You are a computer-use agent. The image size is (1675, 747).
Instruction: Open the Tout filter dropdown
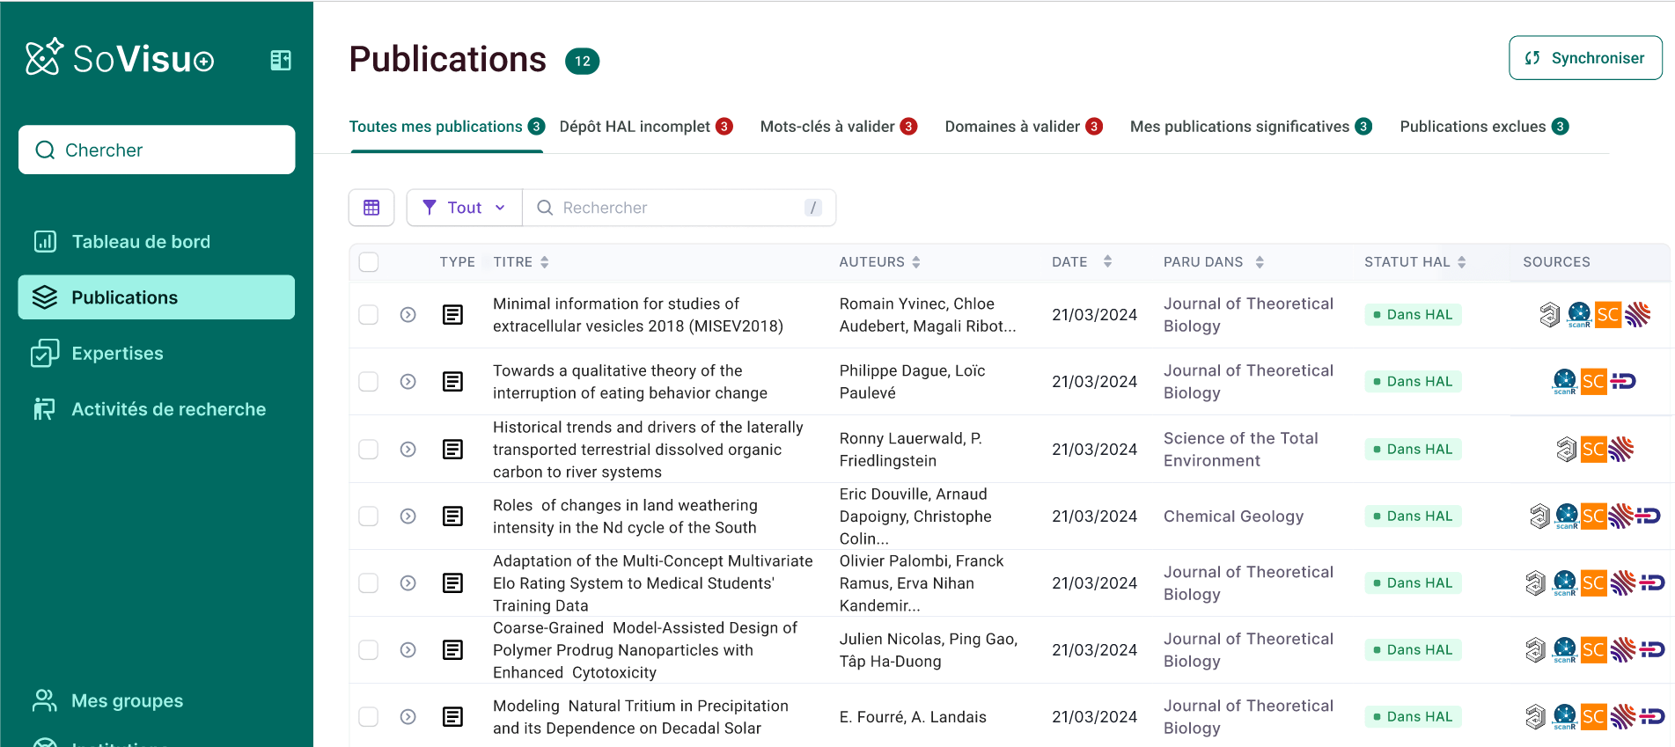(x=464, y=208)
